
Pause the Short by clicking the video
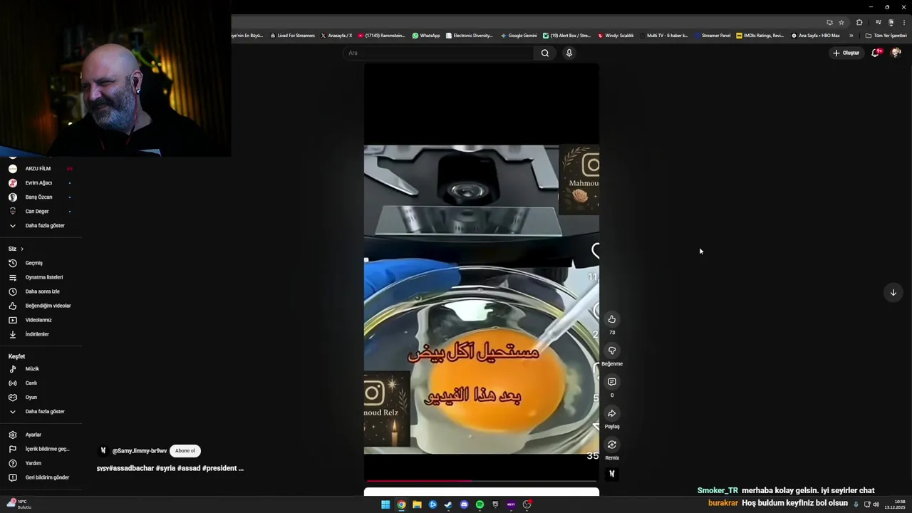482,271
